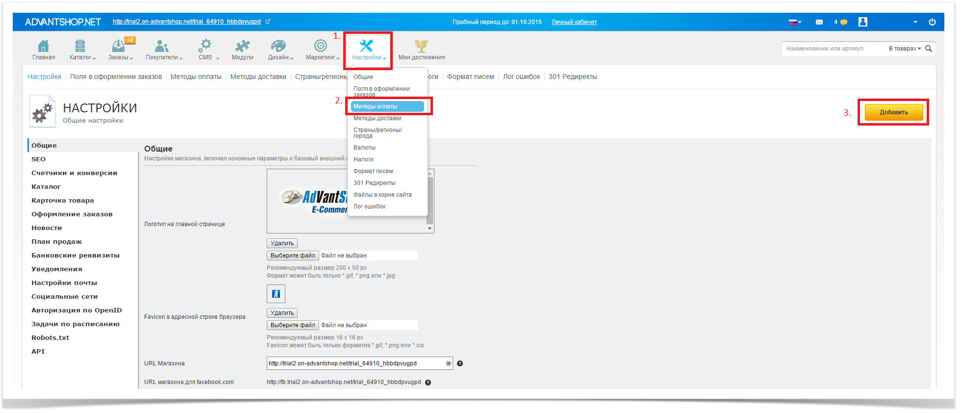This screenshot has width=961, height=413.
Task: Click the power logout icon
Action: (x=932, y=22)
